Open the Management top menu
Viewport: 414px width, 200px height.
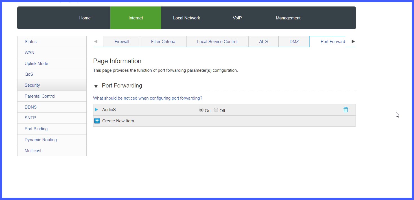point(288,18)
